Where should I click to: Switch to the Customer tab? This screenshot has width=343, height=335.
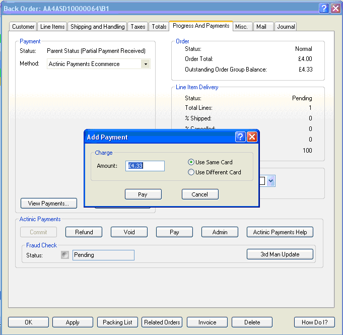coord(23,27)
